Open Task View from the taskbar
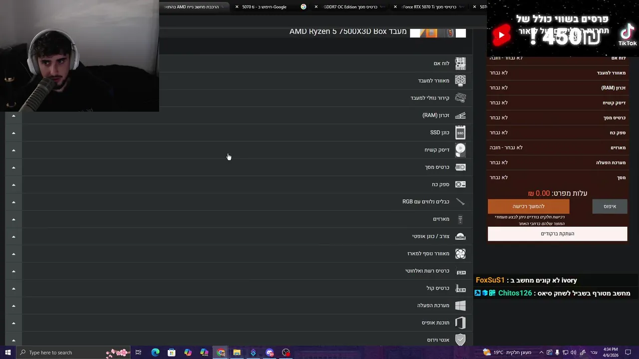The image size is (639, 359). click(138, 353)
